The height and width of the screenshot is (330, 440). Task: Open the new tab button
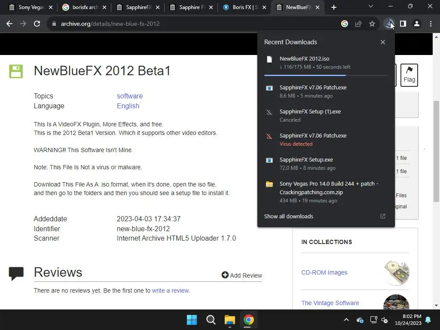click(x=333, y=7)
